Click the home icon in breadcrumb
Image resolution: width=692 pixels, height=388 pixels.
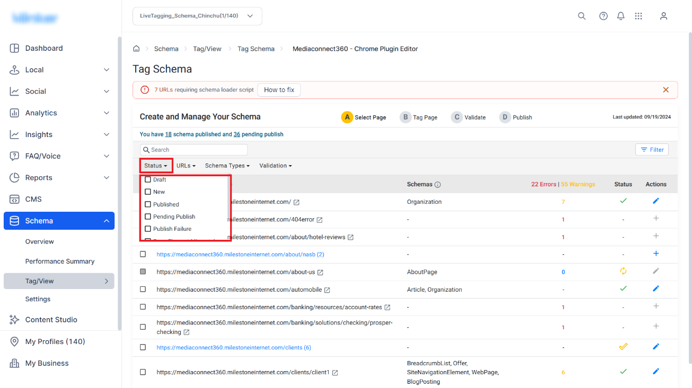click(136, 49)
